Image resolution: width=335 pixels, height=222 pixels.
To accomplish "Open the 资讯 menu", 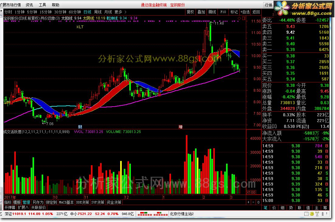I will click(29, 5).
